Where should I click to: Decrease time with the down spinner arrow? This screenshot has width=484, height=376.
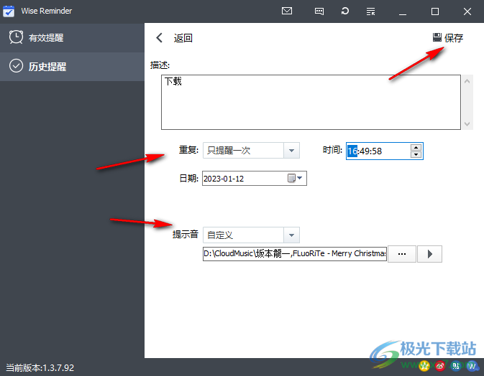(416, 154)
